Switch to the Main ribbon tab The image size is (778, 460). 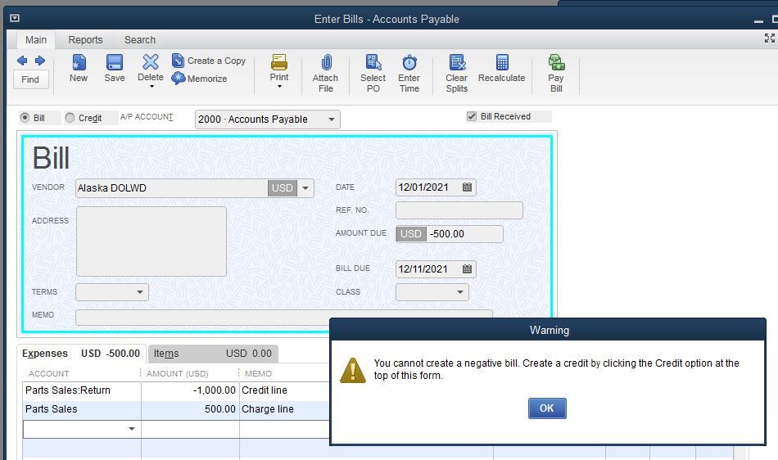36,39
